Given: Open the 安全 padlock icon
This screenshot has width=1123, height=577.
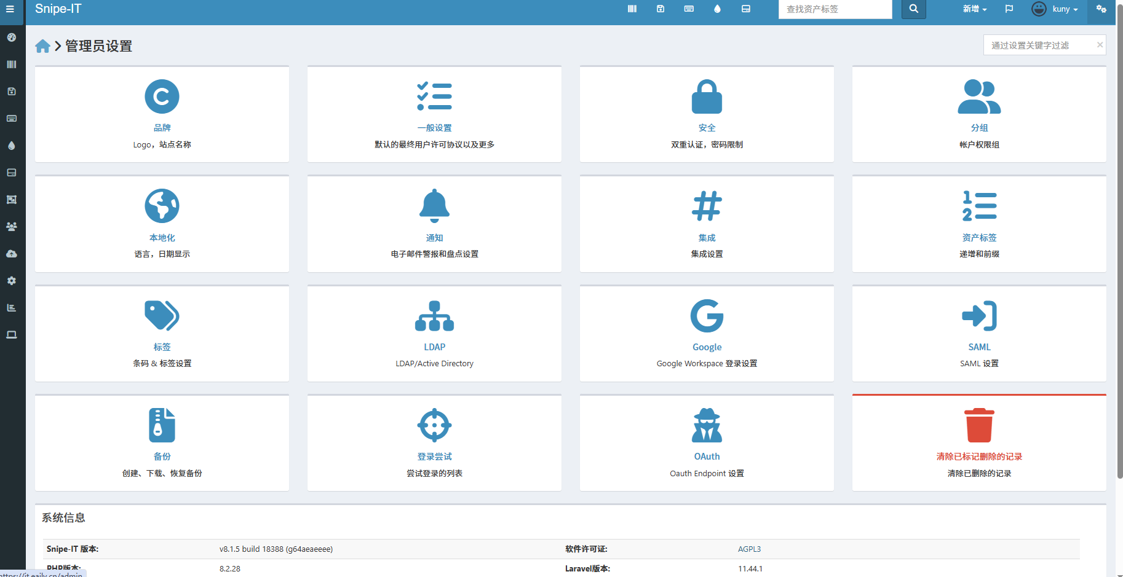Looking at the screenshot, I should click(x=707, y=96).
